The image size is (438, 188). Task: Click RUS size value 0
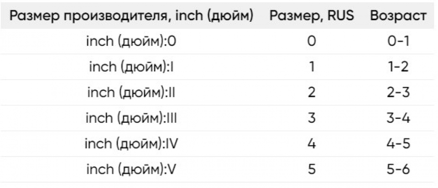click(x=312, y=41)
